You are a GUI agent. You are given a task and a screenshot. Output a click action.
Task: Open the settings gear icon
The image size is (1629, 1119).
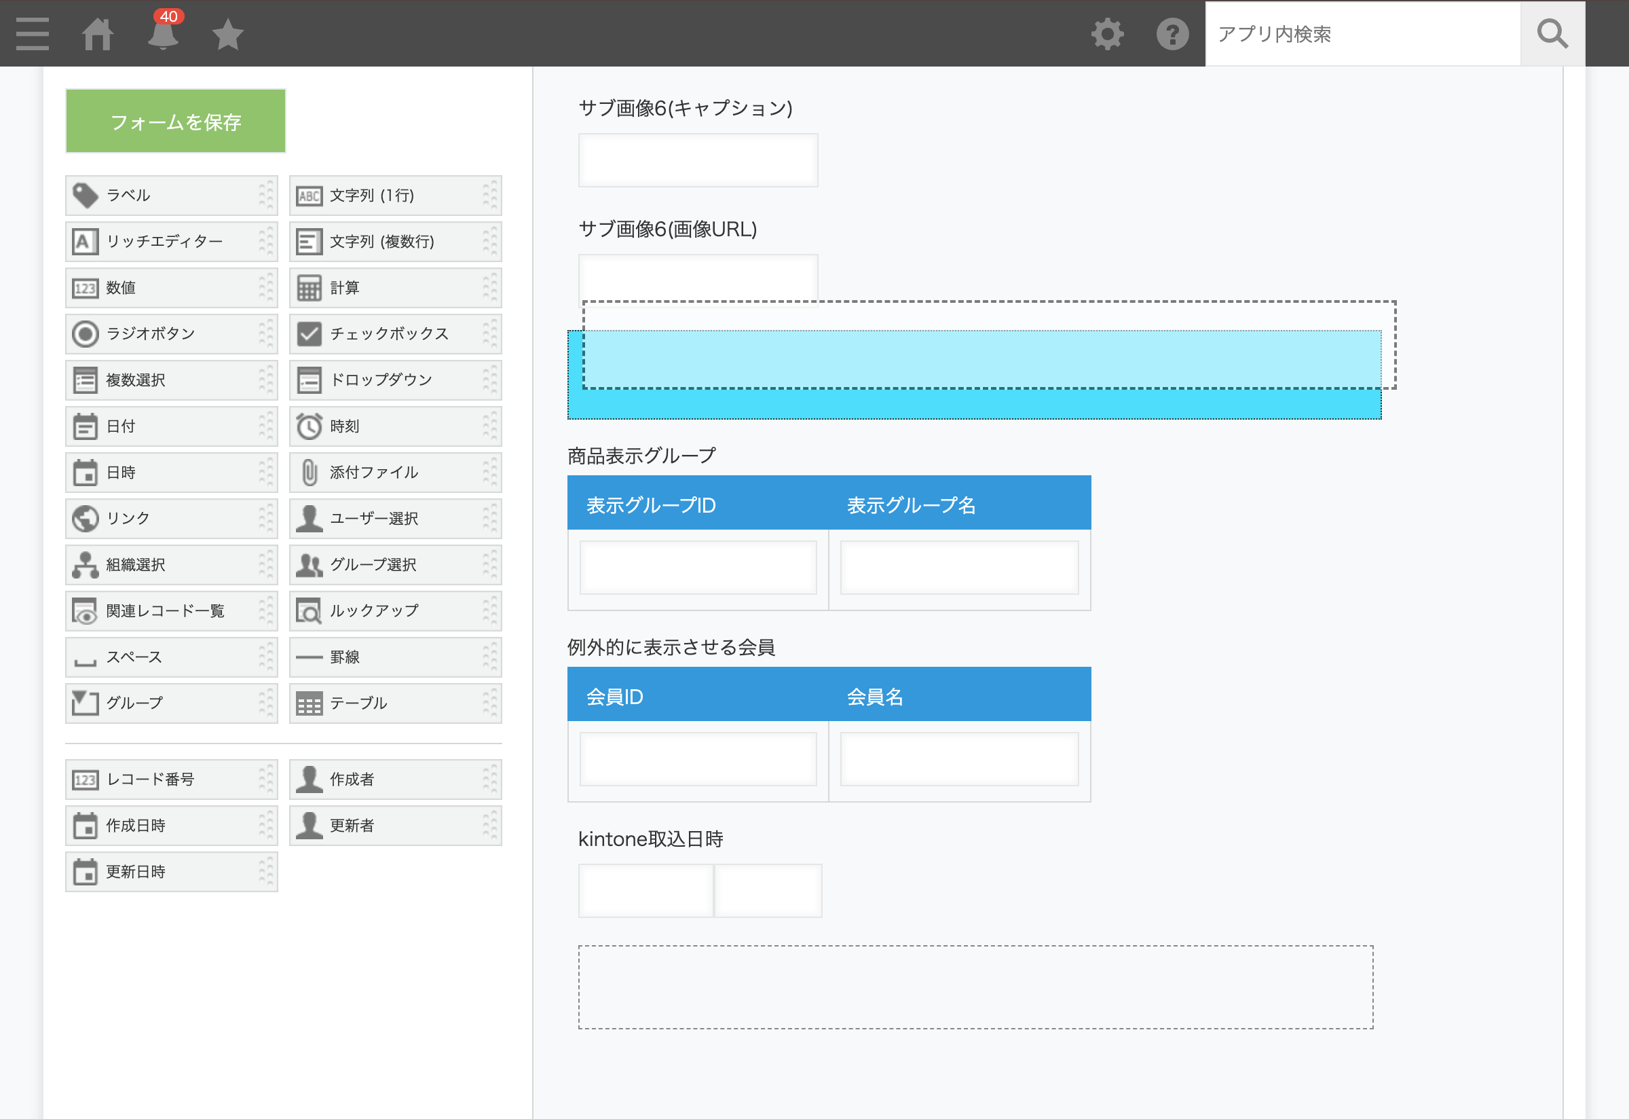click(x=1107, y=34)
